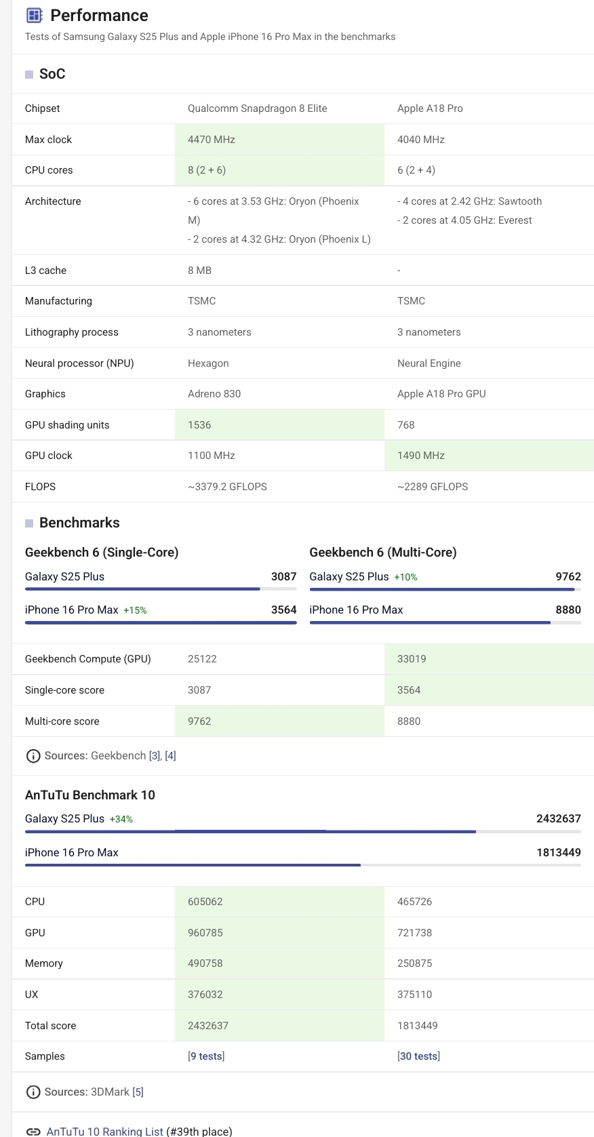Screen dimensions: 594x1137
Task: Click the 6 (2 + 4) CPU cores value
Action: click(x=416, y=170)
